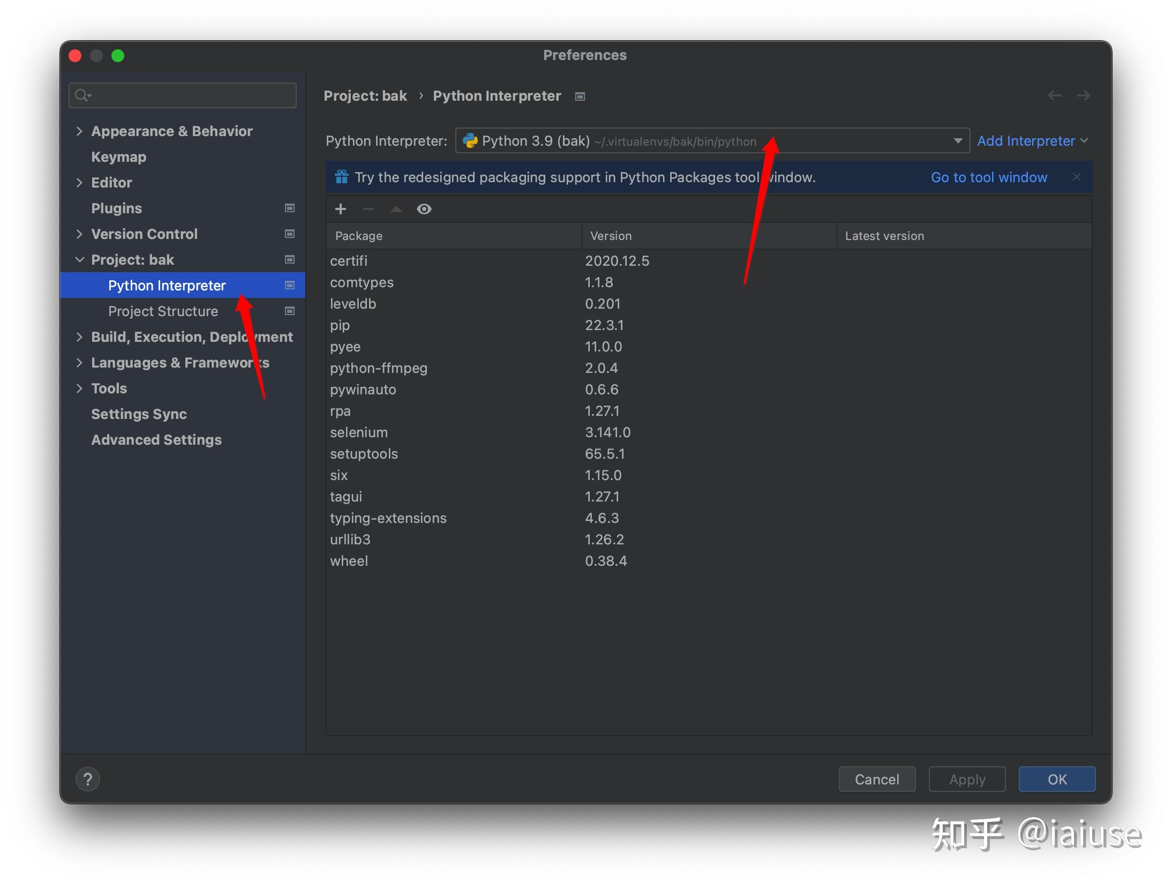Open the Python Interpreter dropdown
The height and width of the screenshot is (883, 1172).
712,140
